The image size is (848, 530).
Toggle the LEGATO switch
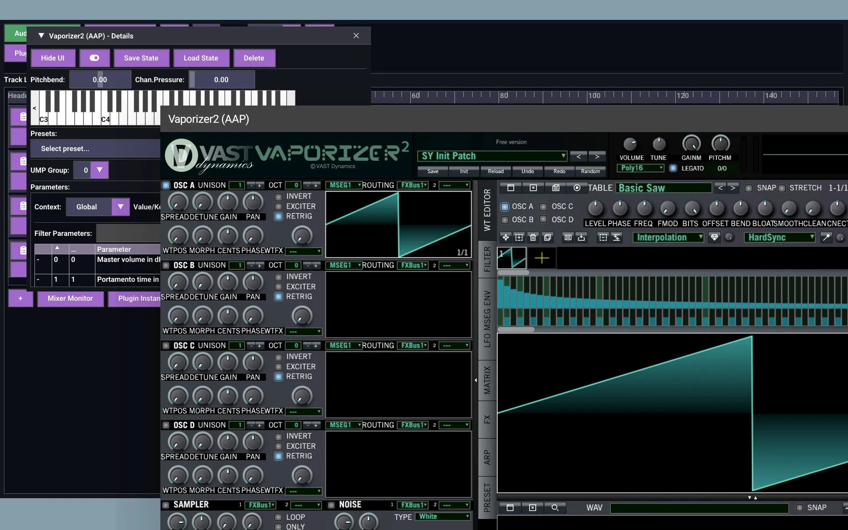(x=673, y=168)
